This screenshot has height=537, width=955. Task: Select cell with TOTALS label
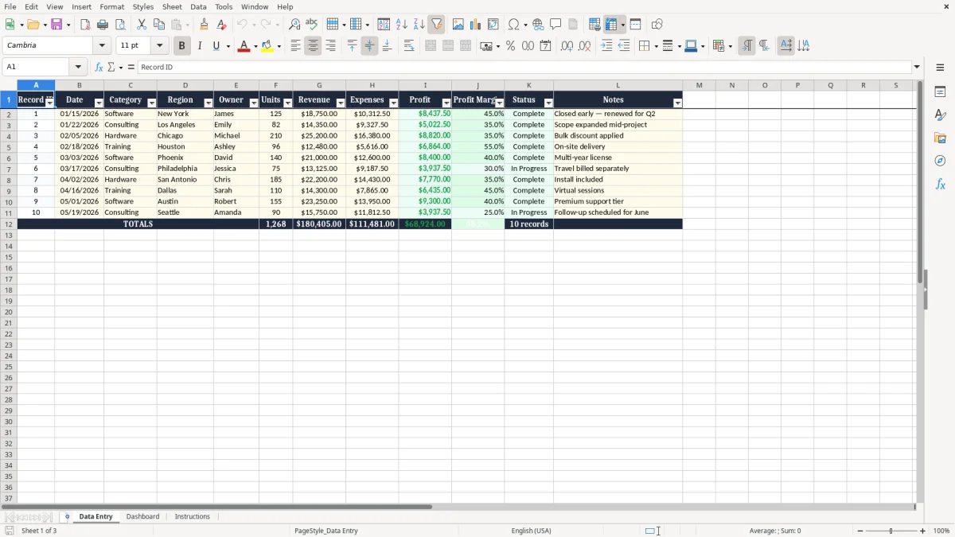click(138, 224)
